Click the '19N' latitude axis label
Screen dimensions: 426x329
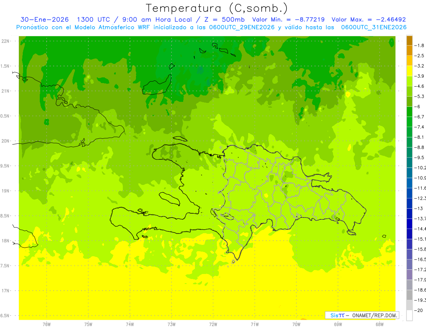pyautogui.click(x=5, y=191)
